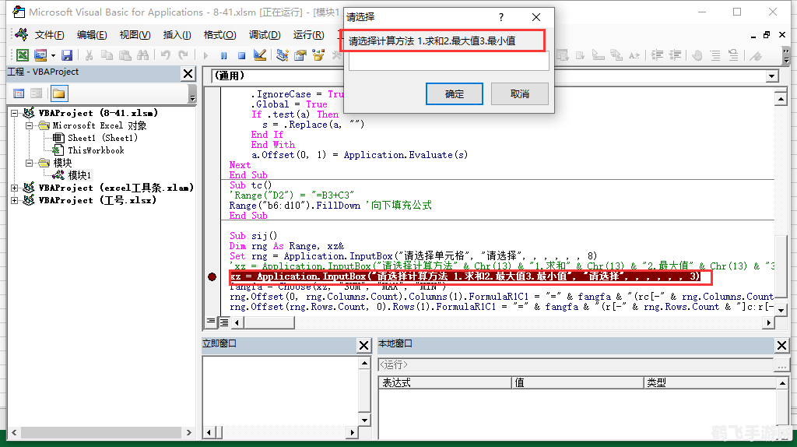Screen dimensions: 797x447
Task: Collapse the 模块 folder
Action: (29, 163)
